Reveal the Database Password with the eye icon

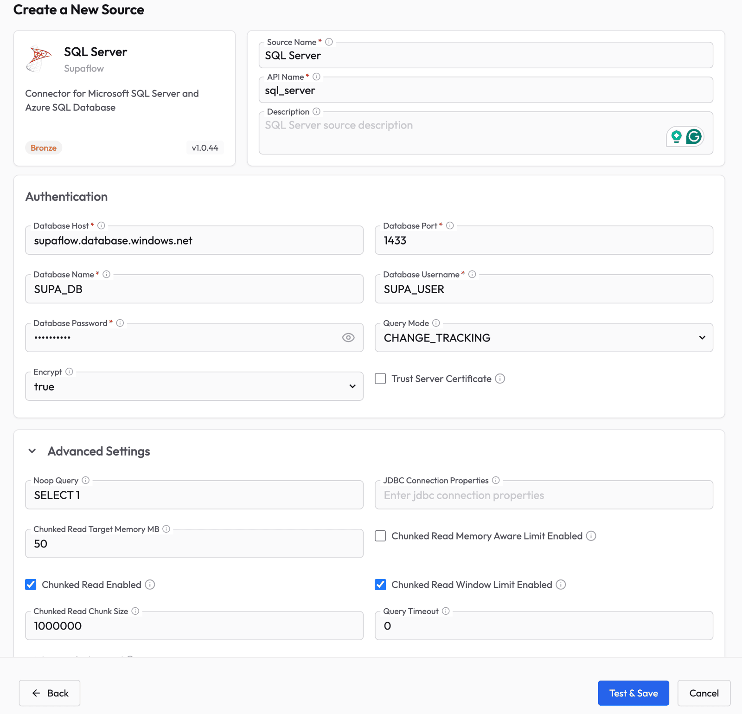pyautogui.click(x=348, y=338)
